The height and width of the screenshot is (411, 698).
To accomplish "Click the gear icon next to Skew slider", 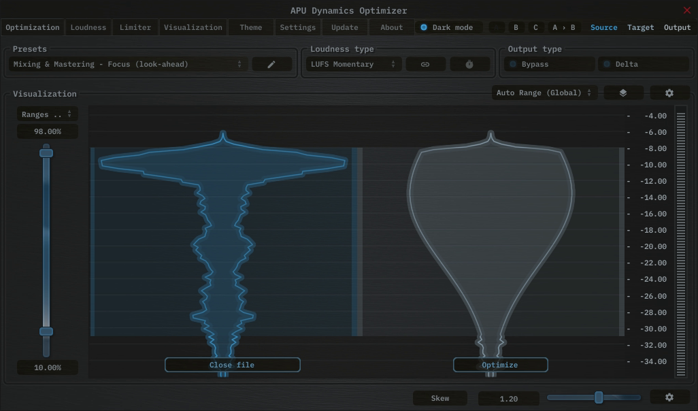I will (669, 397).
